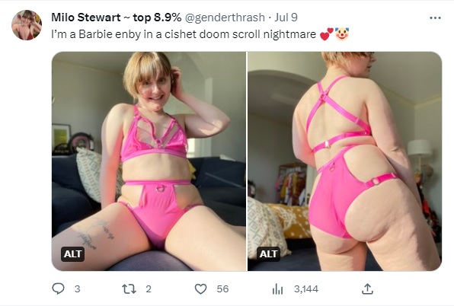The width and height of the screenshot is (454, 306).
Task: Open view analytics bar chart icon
Action: coord(278,289)
